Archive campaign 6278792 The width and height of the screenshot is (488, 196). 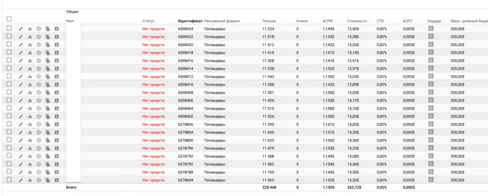tap(57, 156)
